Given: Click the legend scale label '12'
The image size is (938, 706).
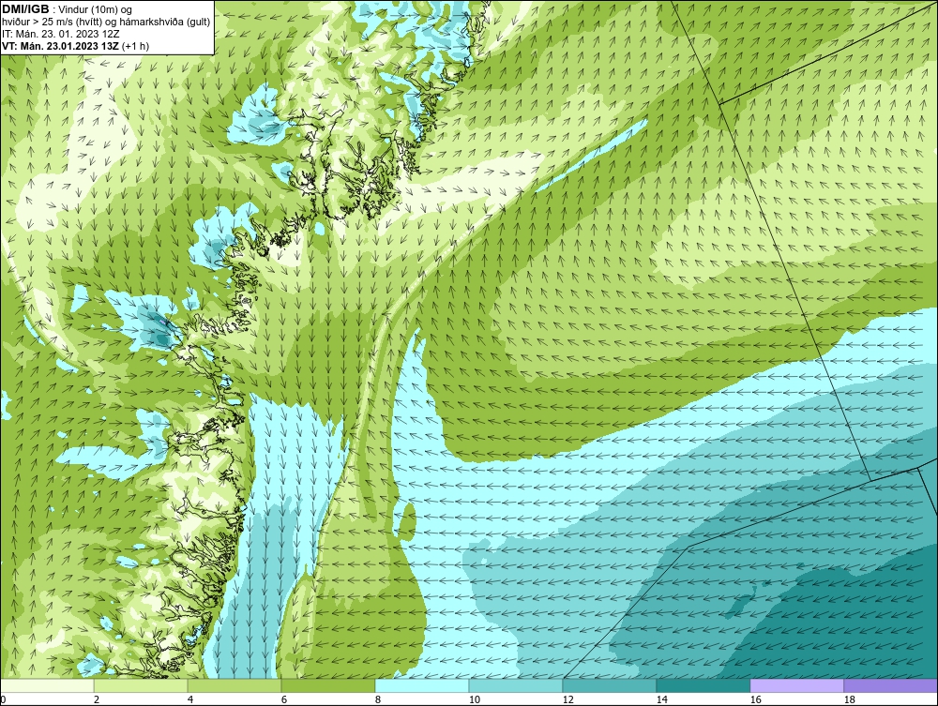Looking at the screenshot, I should coord(567,699).
